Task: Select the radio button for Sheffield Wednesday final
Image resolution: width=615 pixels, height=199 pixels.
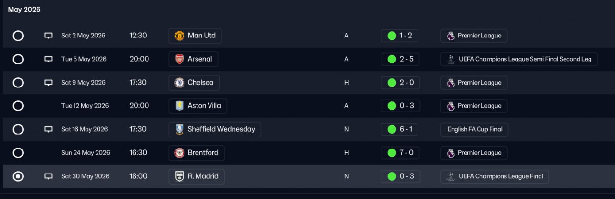Action: [18, 129]
